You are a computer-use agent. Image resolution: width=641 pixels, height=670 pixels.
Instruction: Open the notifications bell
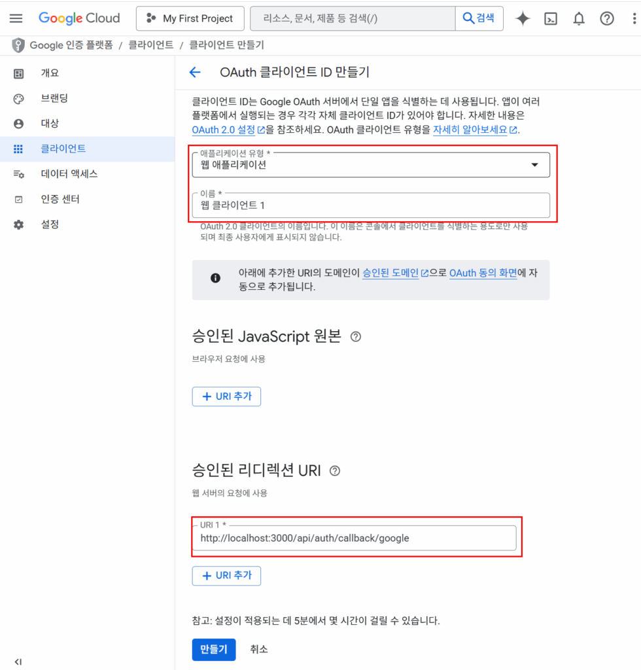pos(579,18)
